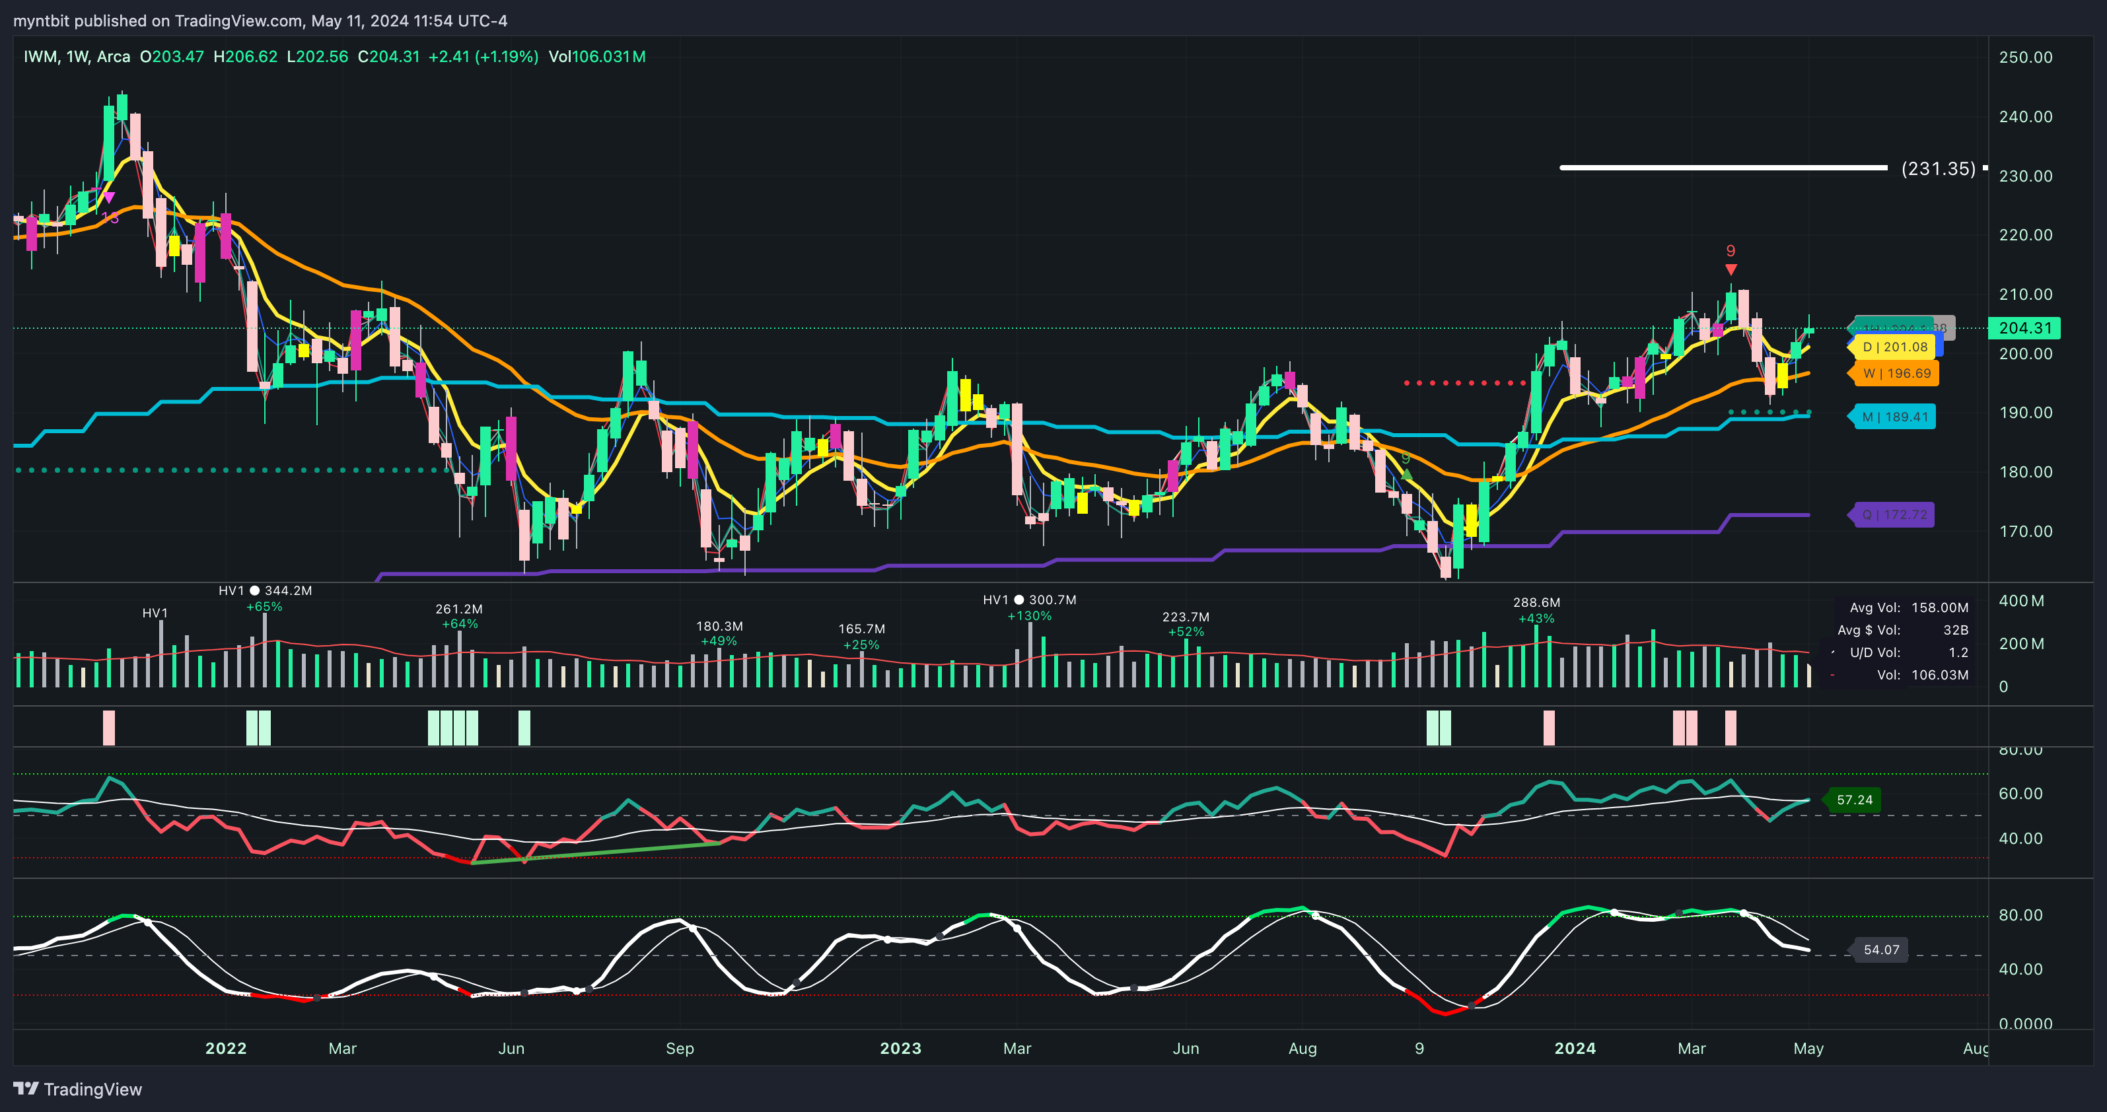Image resolution: width=2107 pixels, height=1112 pixels.
Task: Click the white dot beside HV1 344.2M
Action: pyautogui.click(x=254, y=590)
